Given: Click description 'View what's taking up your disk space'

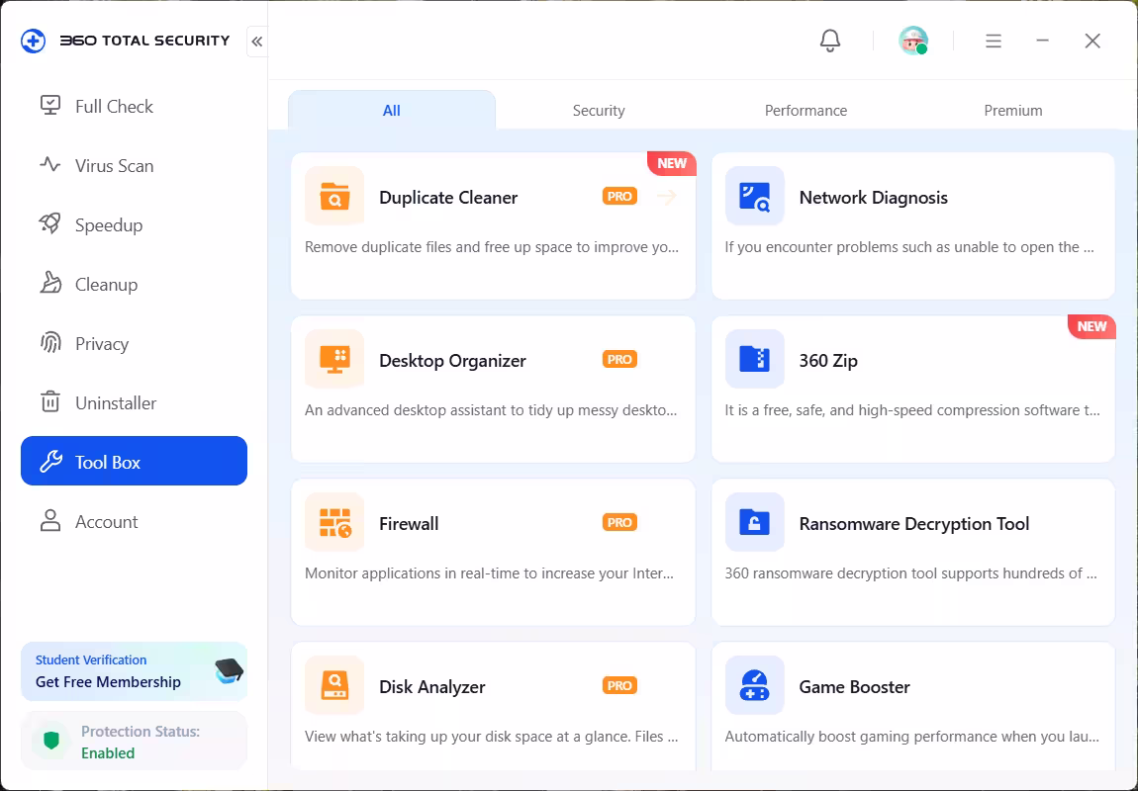Looking at the screenshot, I should click(492, 737).
